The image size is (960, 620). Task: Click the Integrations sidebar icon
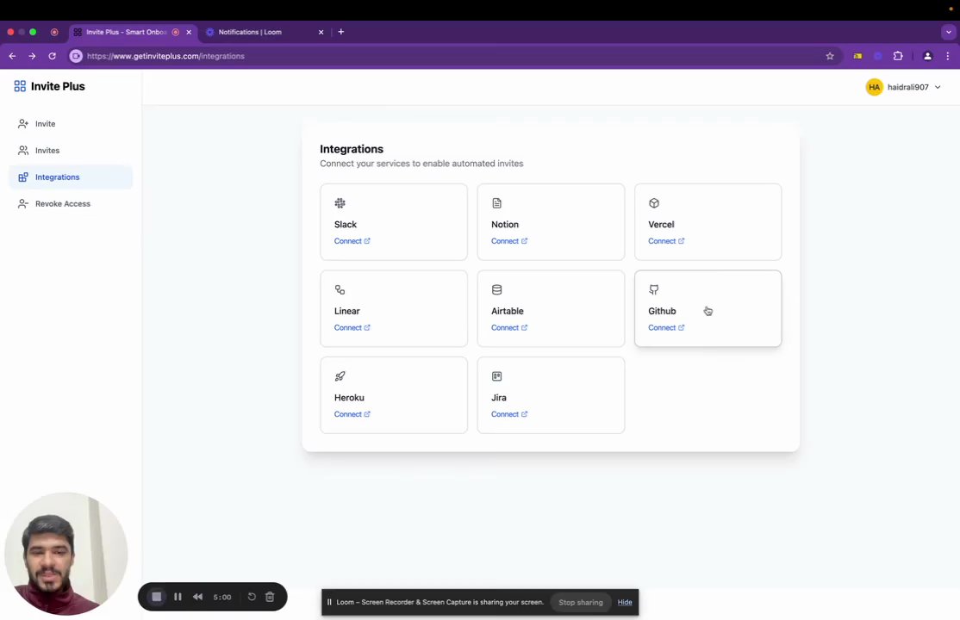(23, 177)
